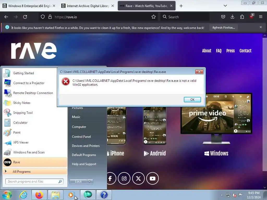This screenshot has width=267, height=200.
Task: Open Rave's Instagram icon
Action: [x=124, y=178]
